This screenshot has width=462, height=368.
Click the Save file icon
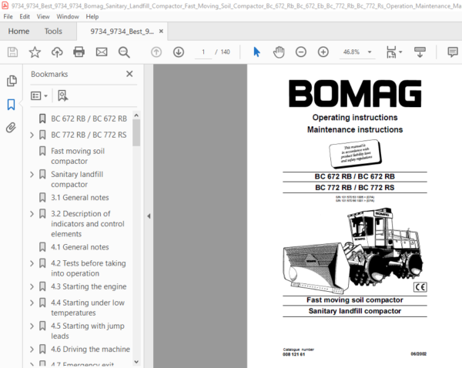click(12, 52)
